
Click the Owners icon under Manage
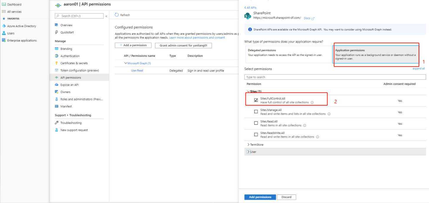tap(57, 92)
